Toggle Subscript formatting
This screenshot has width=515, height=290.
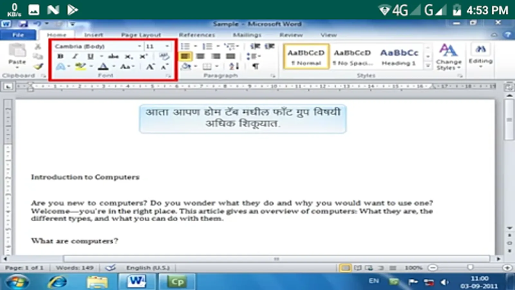pyautogui.click(x=129, y=56)
